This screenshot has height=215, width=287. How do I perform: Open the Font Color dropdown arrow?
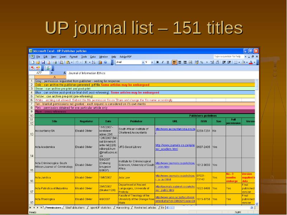[x=254, y=62]
